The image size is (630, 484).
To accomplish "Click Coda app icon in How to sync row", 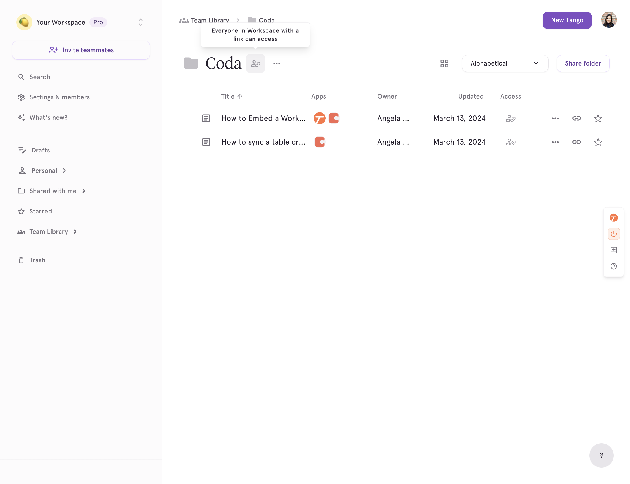I will pos(319,142).
